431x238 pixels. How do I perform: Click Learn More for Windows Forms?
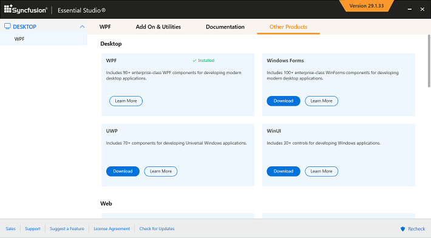[x=321, y=101]
